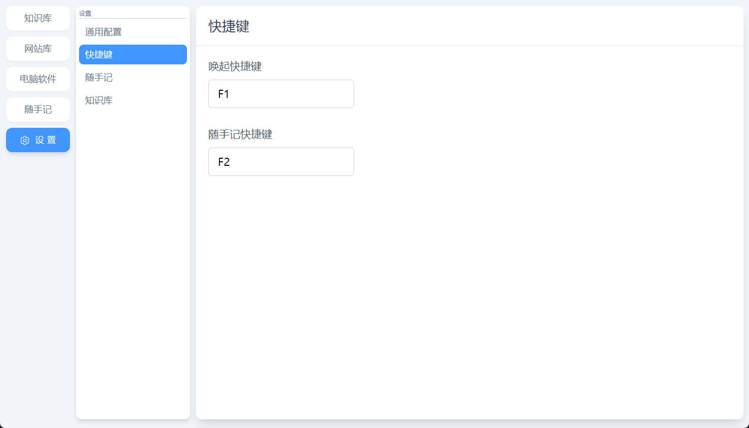Click the blank area below 知识库 in the settings menu
Image resolution: width=749 pixels, height=428 pixels.
click(x=133, y=264)
